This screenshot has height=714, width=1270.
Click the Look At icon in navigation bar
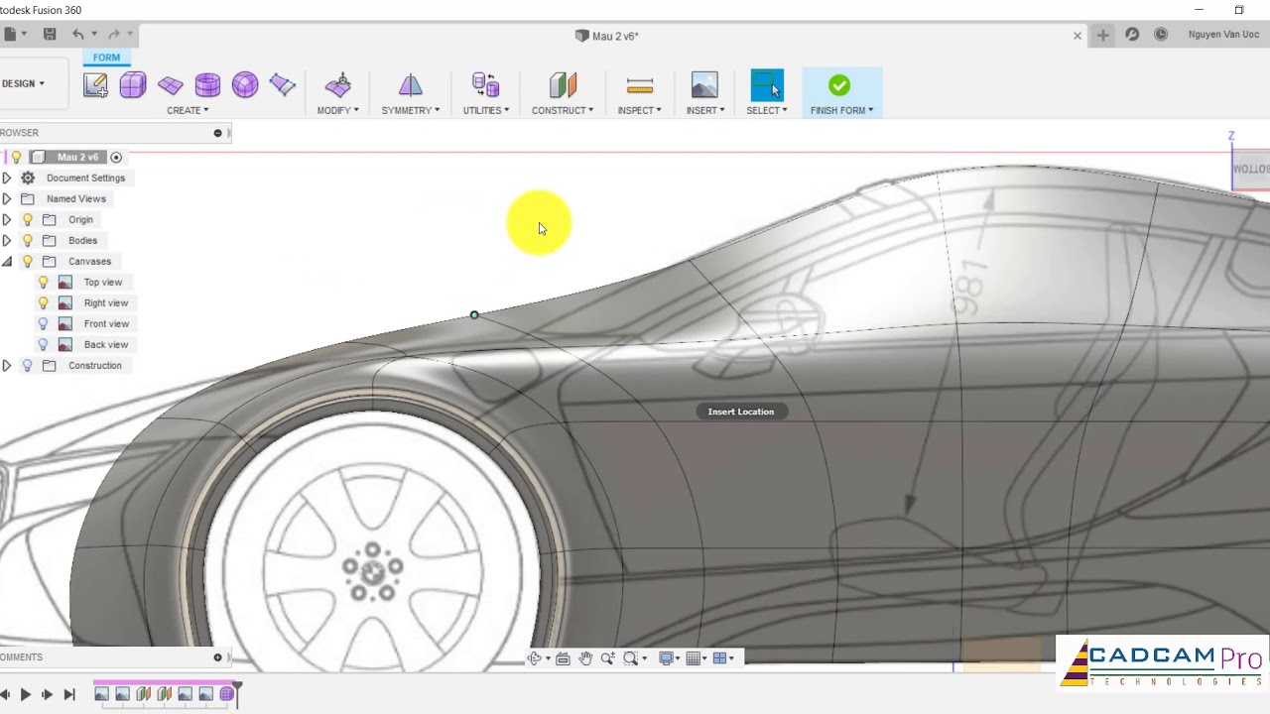pyautogui.click(x=563, y=658)
